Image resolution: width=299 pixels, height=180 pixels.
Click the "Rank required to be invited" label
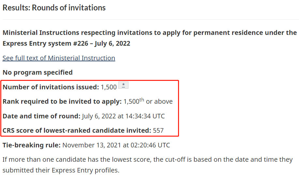[62, 101]
